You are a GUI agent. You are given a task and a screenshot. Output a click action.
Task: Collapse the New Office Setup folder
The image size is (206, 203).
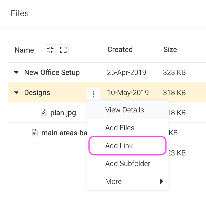(16, 72)
